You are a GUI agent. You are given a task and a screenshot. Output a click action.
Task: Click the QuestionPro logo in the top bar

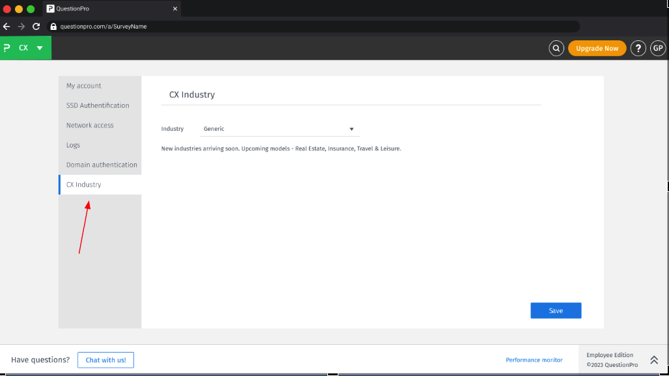[7, 47]
